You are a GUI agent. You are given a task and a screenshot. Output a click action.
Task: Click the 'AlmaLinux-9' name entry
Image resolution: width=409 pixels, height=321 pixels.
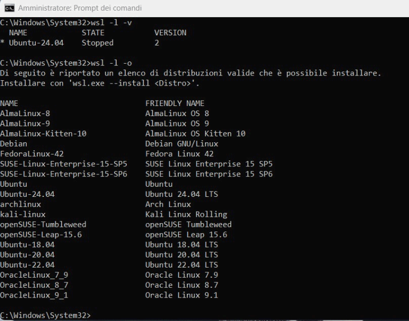coord(25,124)
